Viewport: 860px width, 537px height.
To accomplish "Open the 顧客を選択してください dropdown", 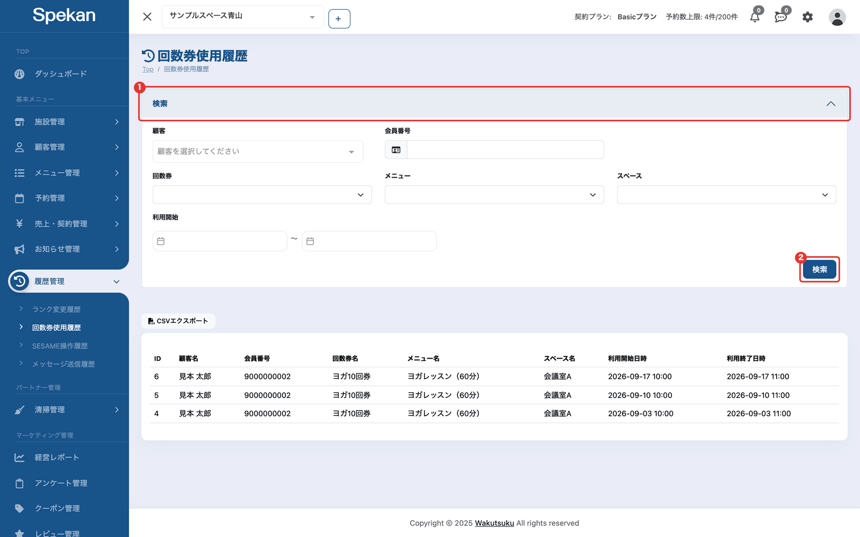I will point(258,151).
